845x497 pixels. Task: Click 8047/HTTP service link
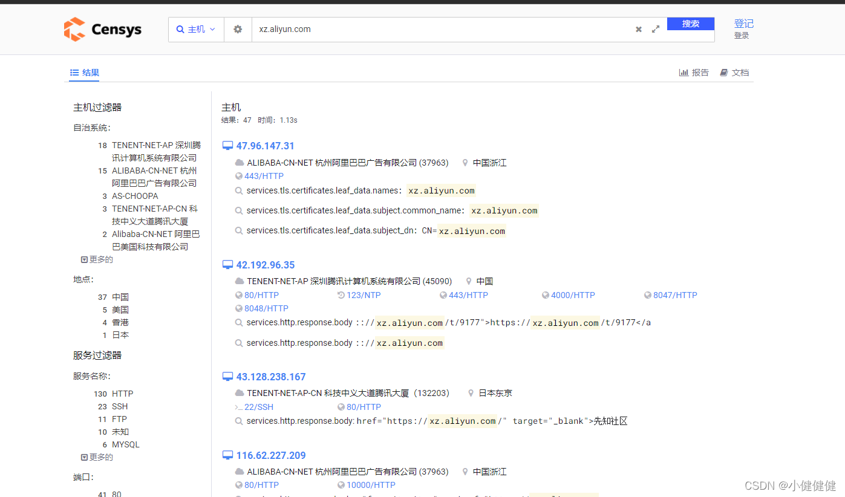tap(675, 295)
